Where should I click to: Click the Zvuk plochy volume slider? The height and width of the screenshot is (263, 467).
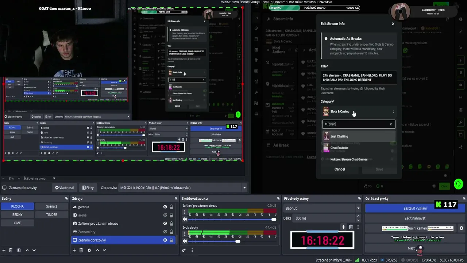tap(233, 241)
